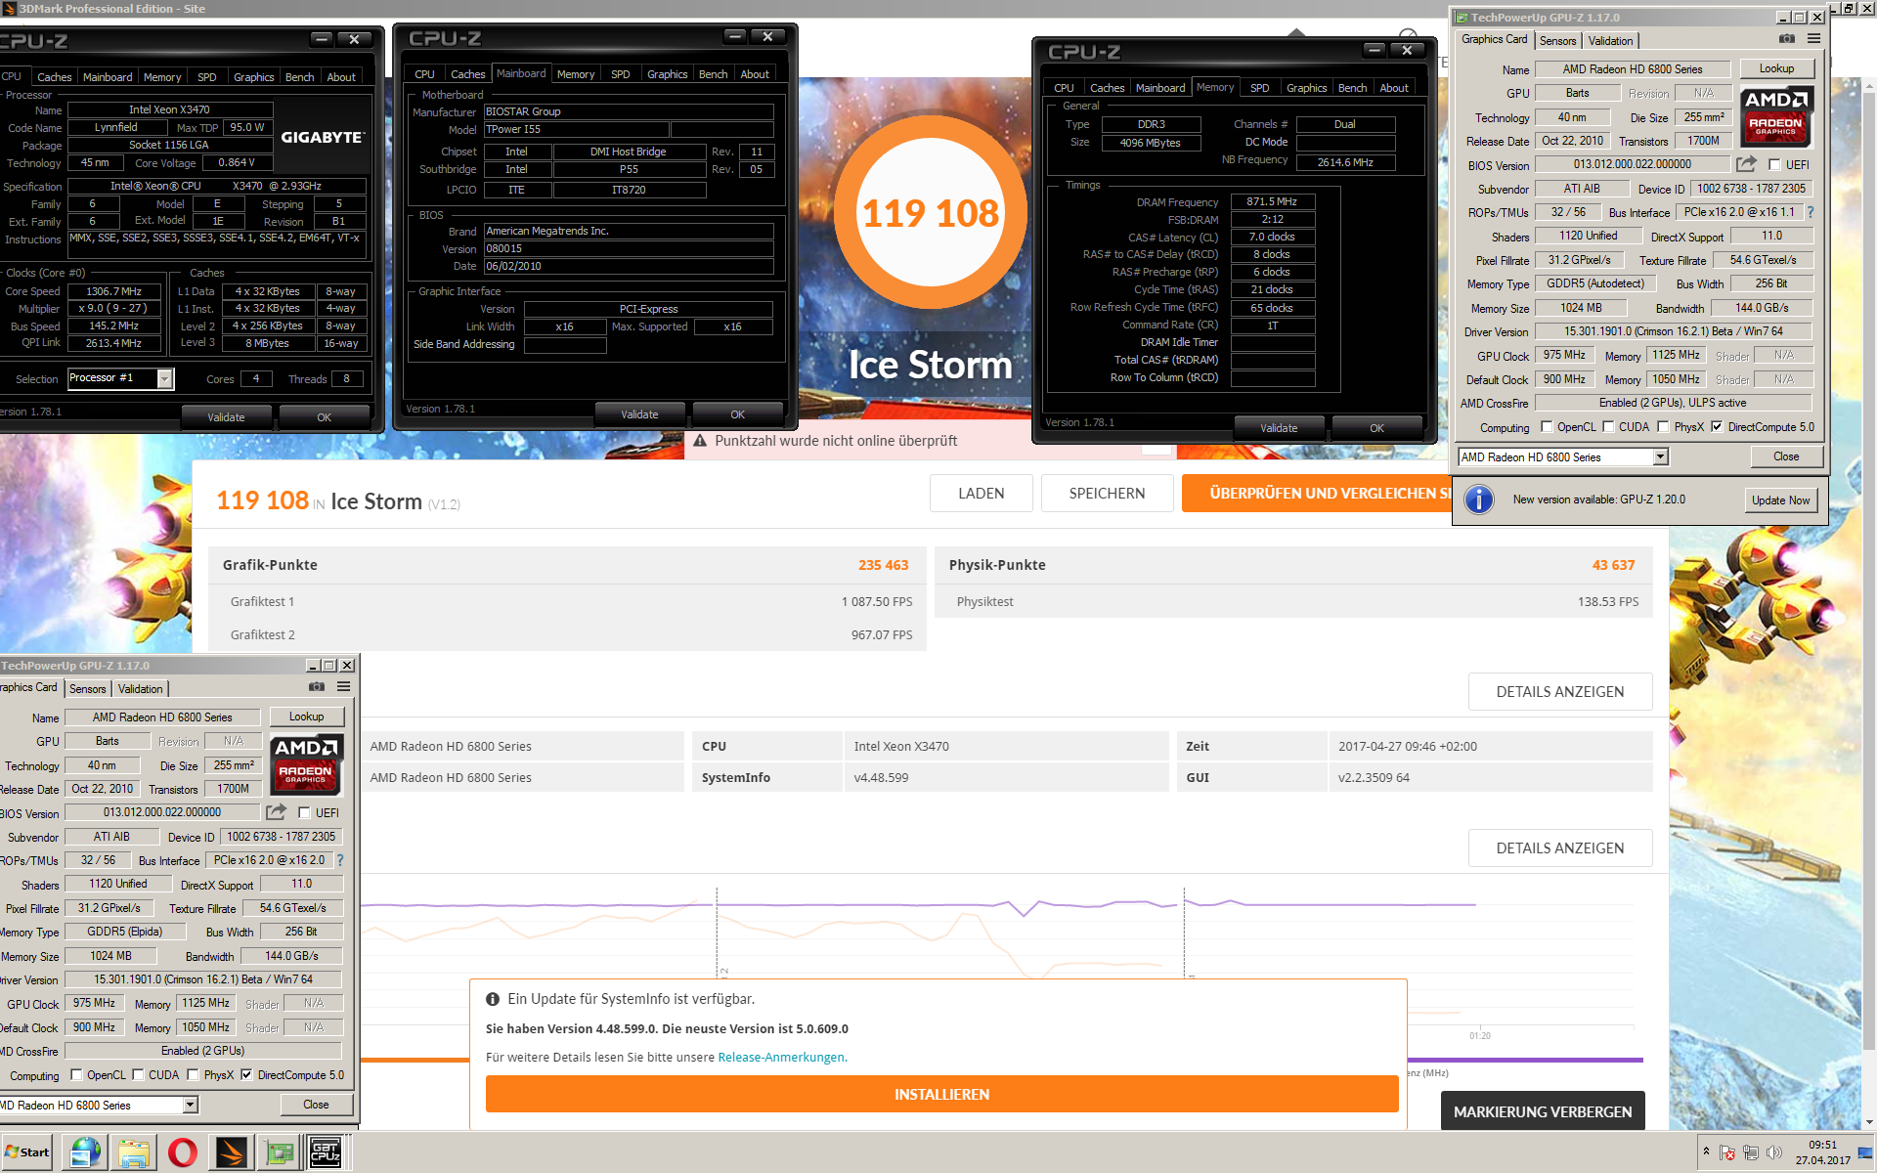This screenshot has height=1173, width=1877.
Task: Open network tray icon
Action: (1751, 1153)
